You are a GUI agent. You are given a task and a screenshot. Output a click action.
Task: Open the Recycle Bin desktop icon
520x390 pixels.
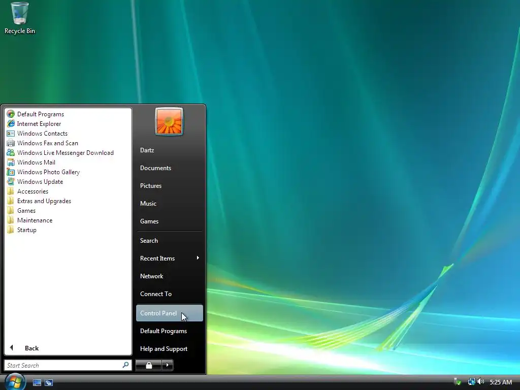pyautogui.click(x=20, y=18)
